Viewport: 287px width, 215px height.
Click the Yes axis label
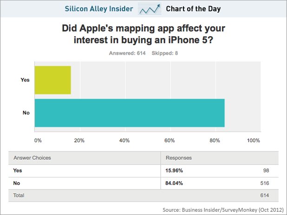click(x=25, y=80)
